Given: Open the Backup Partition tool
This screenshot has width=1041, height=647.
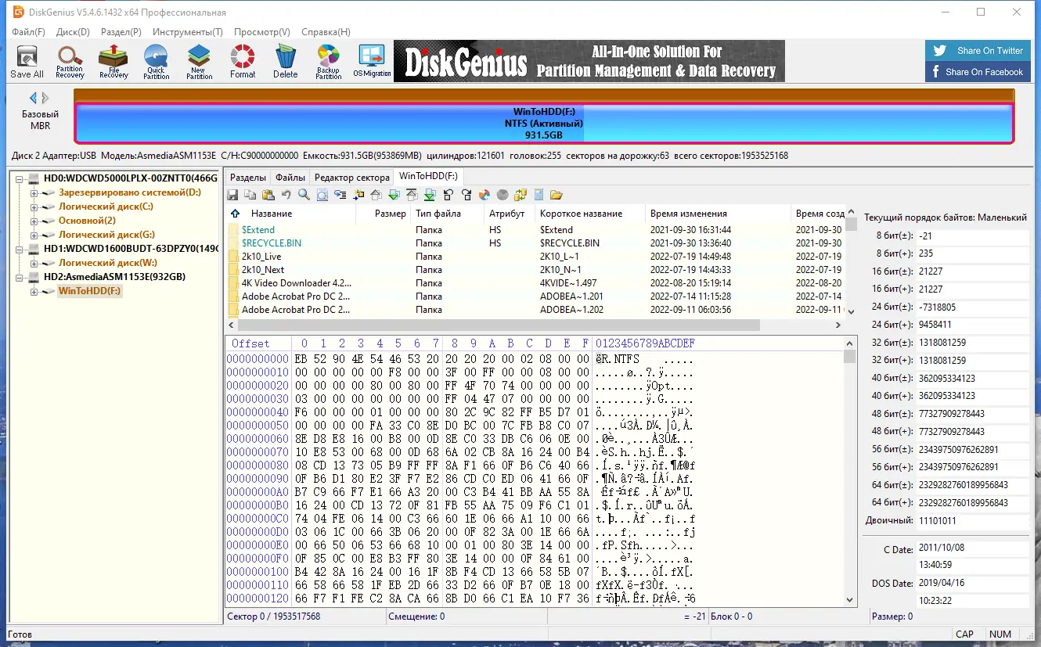Looking at the screenshot, I should 329,62.
